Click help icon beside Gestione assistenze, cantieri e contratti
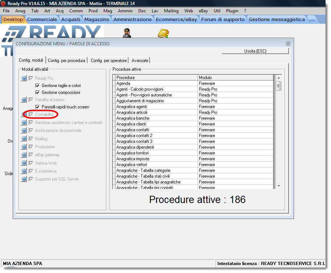The image size is (331, 273). 24,123
